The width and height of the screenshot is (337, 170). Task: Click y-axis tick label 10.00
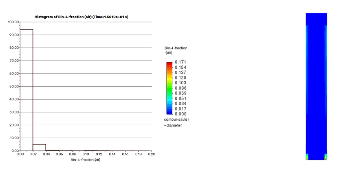14,138
